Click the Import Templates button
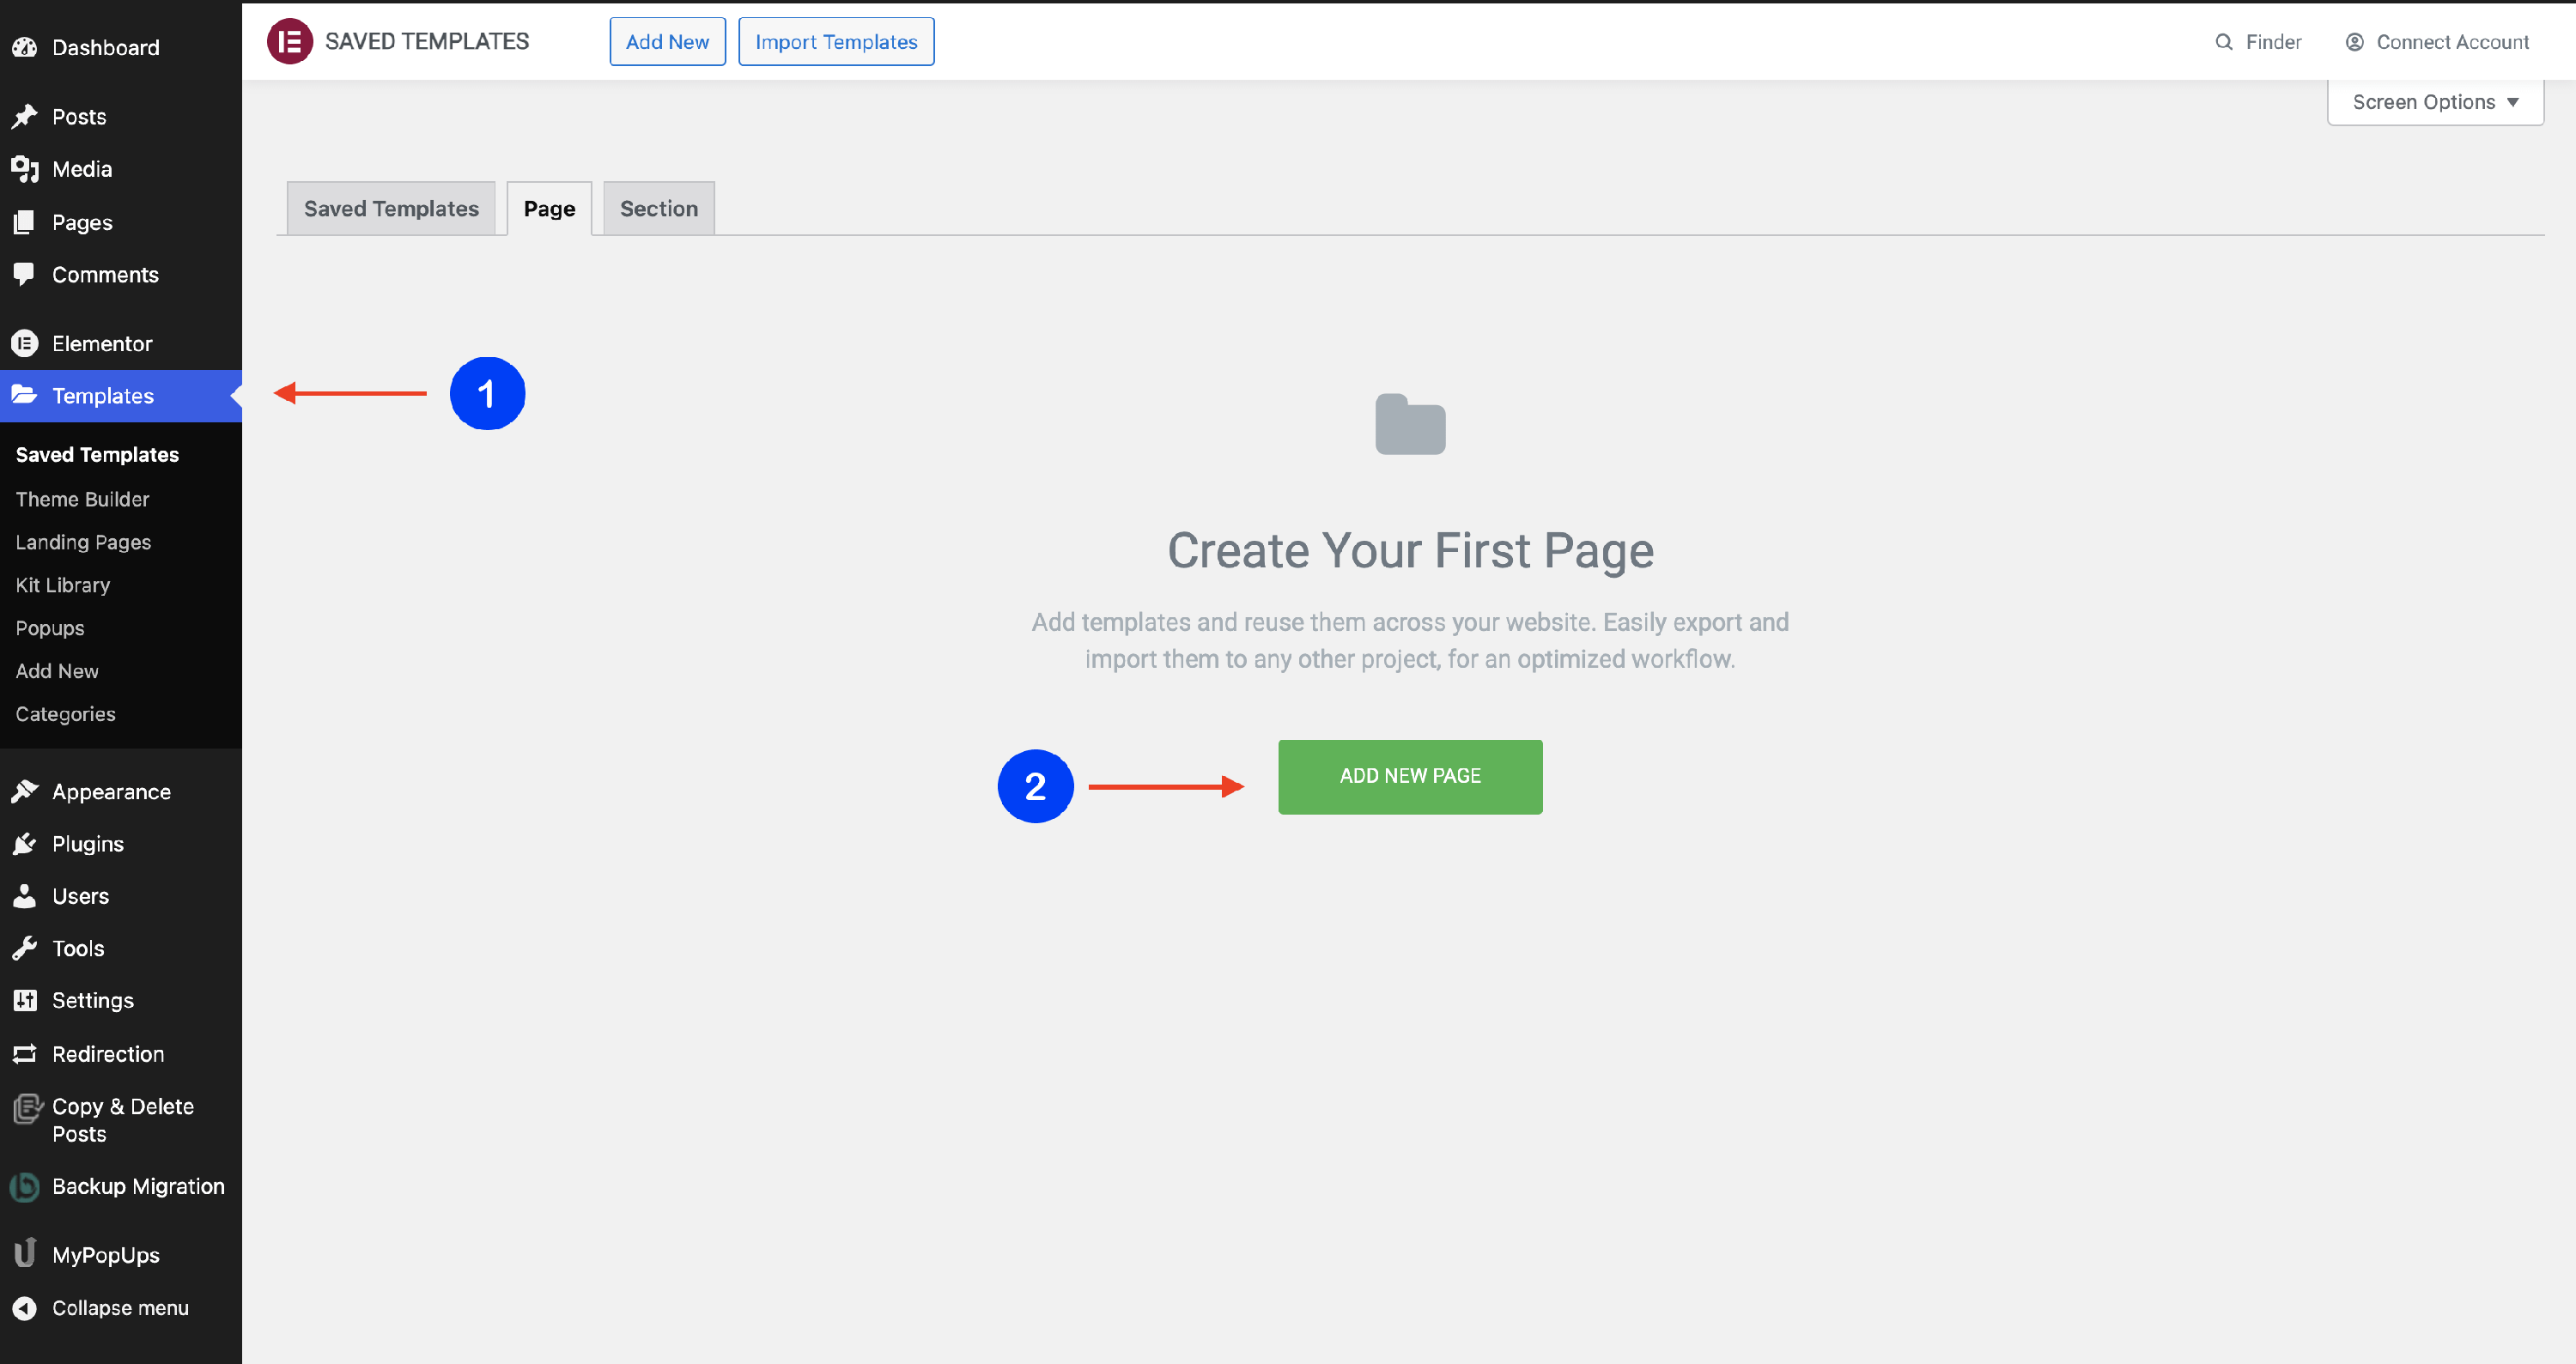Viewport: 2576px width, 1364px height. [x=836, y=42]
